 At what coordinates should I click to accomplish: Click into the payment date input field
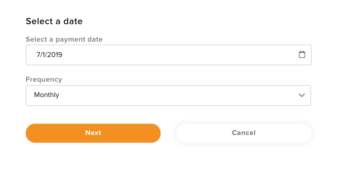coord(169,55)
